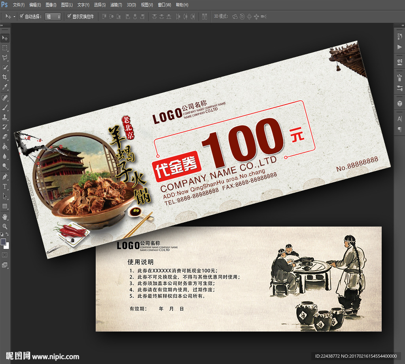The height and width of the screenshot is (364, 405).
Task: Select the Crop tool
Action: 5,77
